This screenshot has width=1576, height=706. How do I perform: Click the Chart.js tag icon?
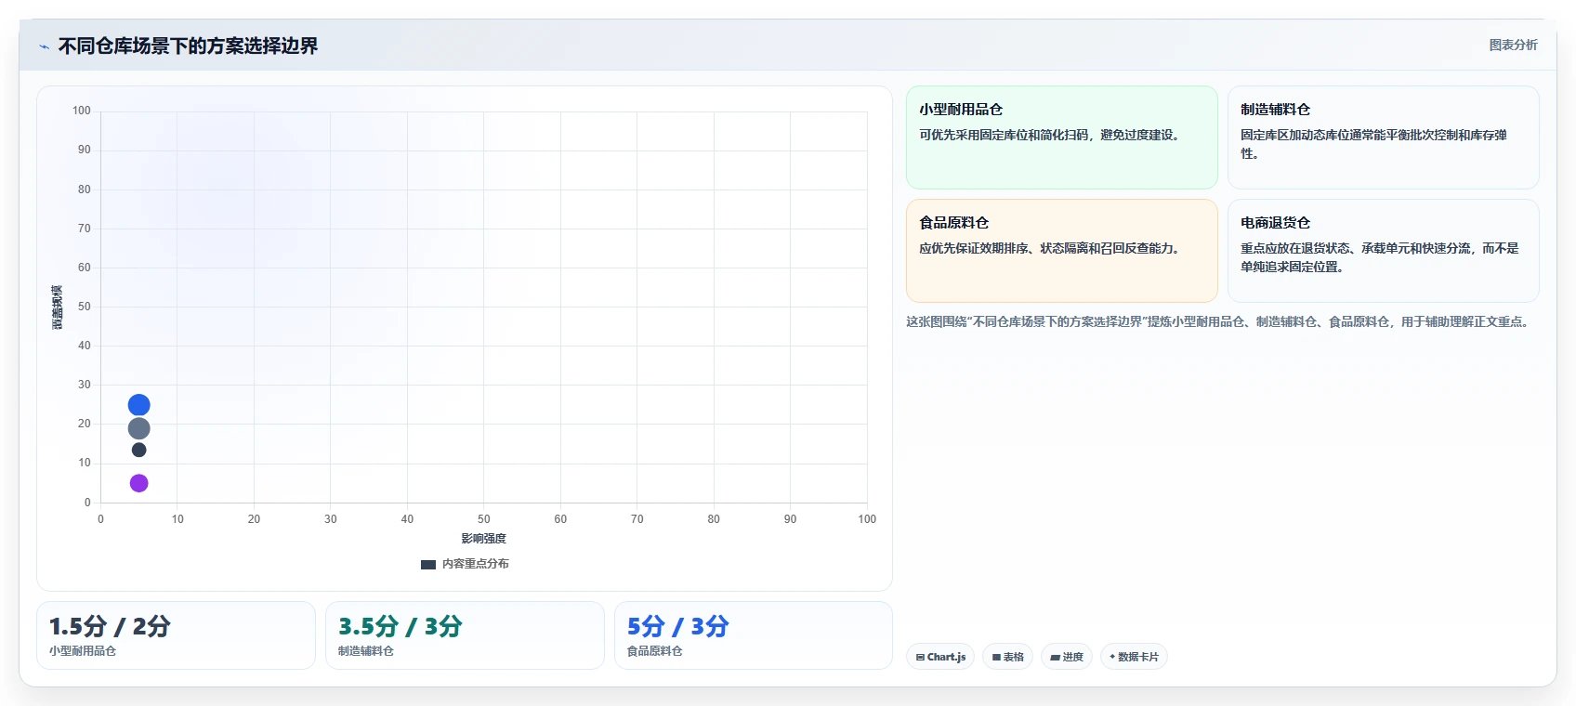pos(920,657)
